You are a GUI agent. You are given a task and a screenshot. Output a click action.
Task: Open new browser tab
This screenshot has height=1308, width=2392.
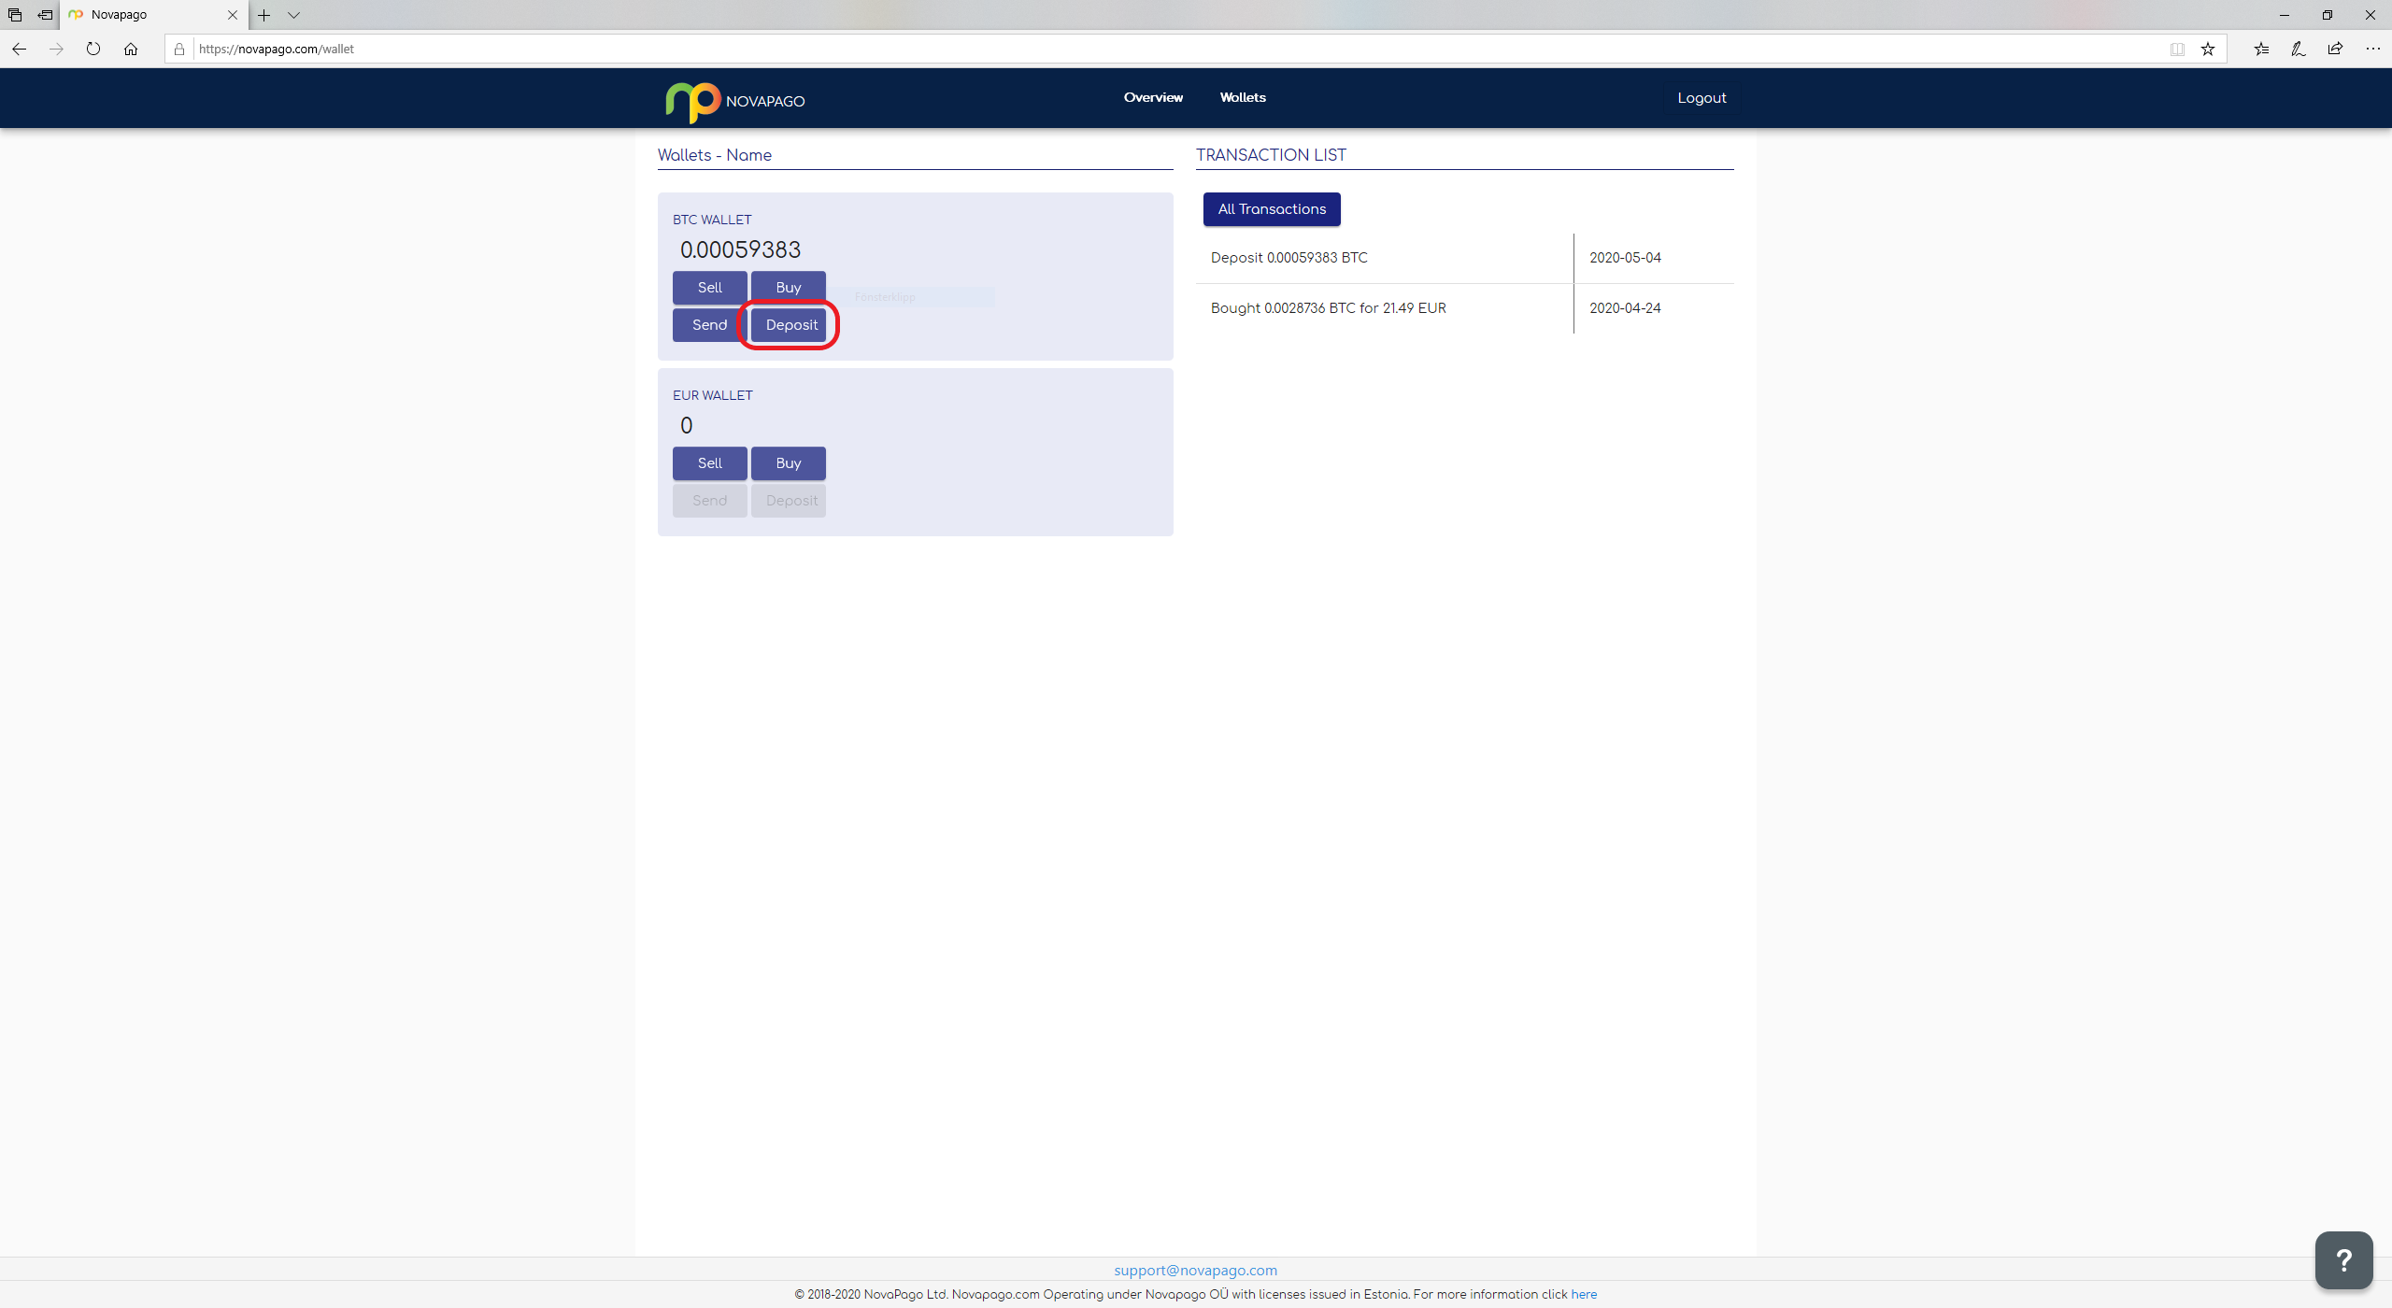[264, 15]
